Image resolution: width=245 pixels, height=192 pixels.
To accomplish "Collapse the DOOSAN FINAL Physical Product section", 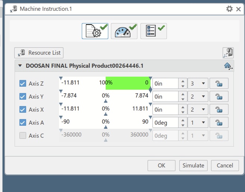I will [x=20, y=65].
